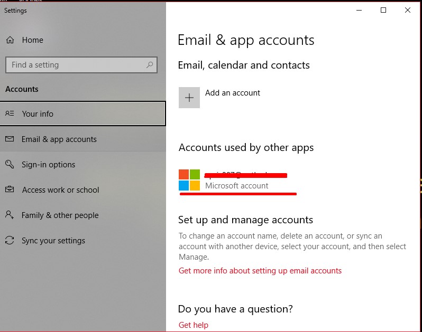Image resolution: width=422 pixels, height=332 pixels.
Task: Click the Do you have a question? heading
Action: (235, 309)
